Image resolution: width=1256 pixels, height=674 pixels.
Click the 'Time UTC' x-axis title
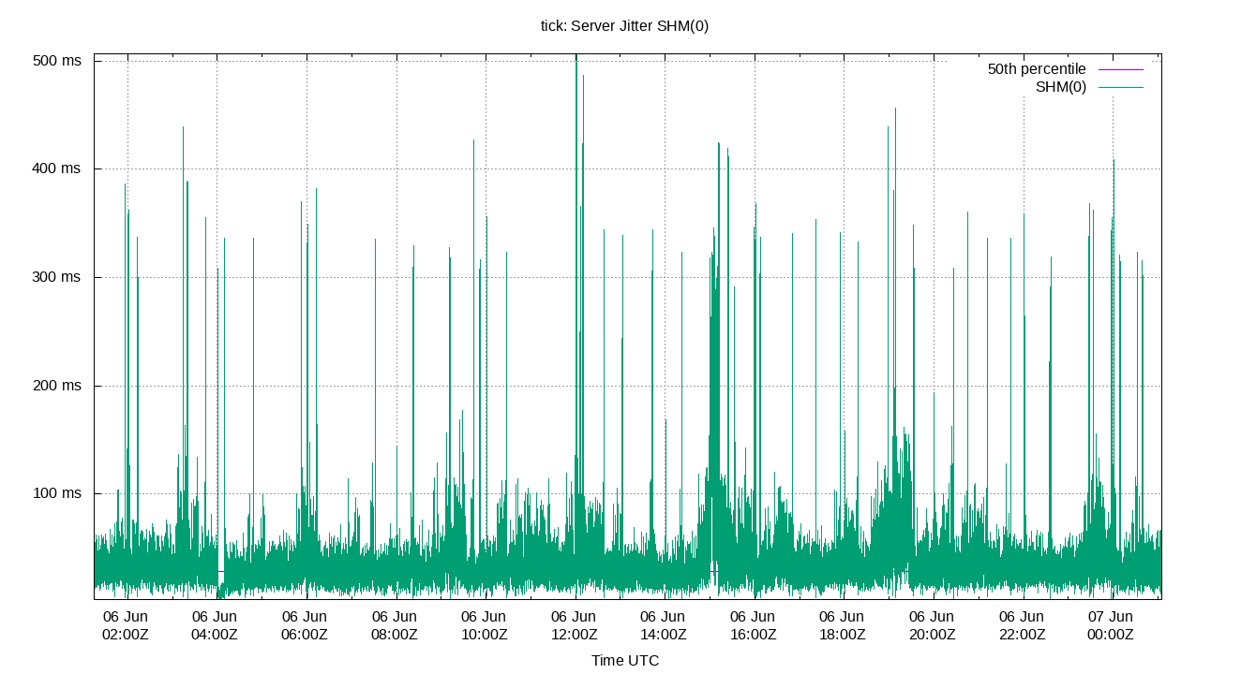click(x=625, y=661)
